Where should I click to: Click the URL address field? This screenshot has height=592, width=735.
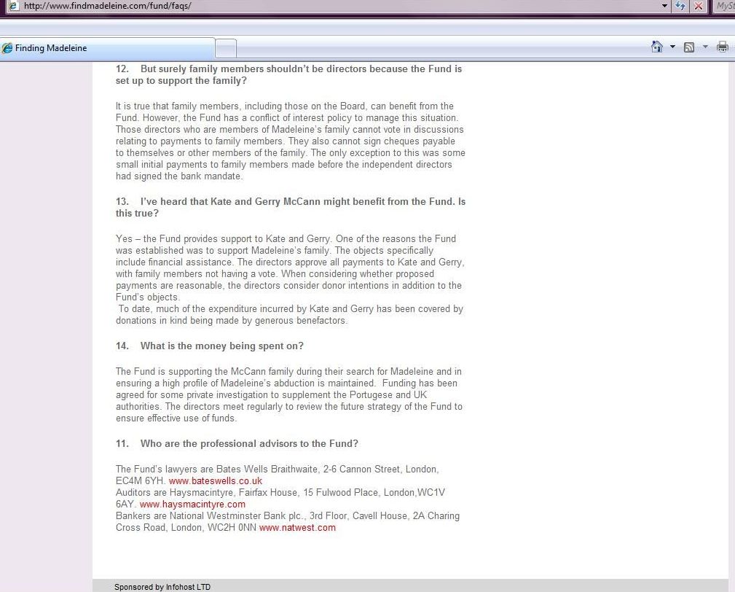point(328,6)
